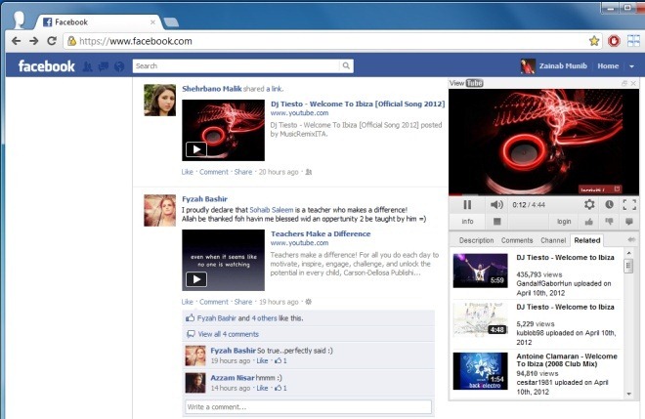
Task: Select the Related tab
Action: [587, 240]
